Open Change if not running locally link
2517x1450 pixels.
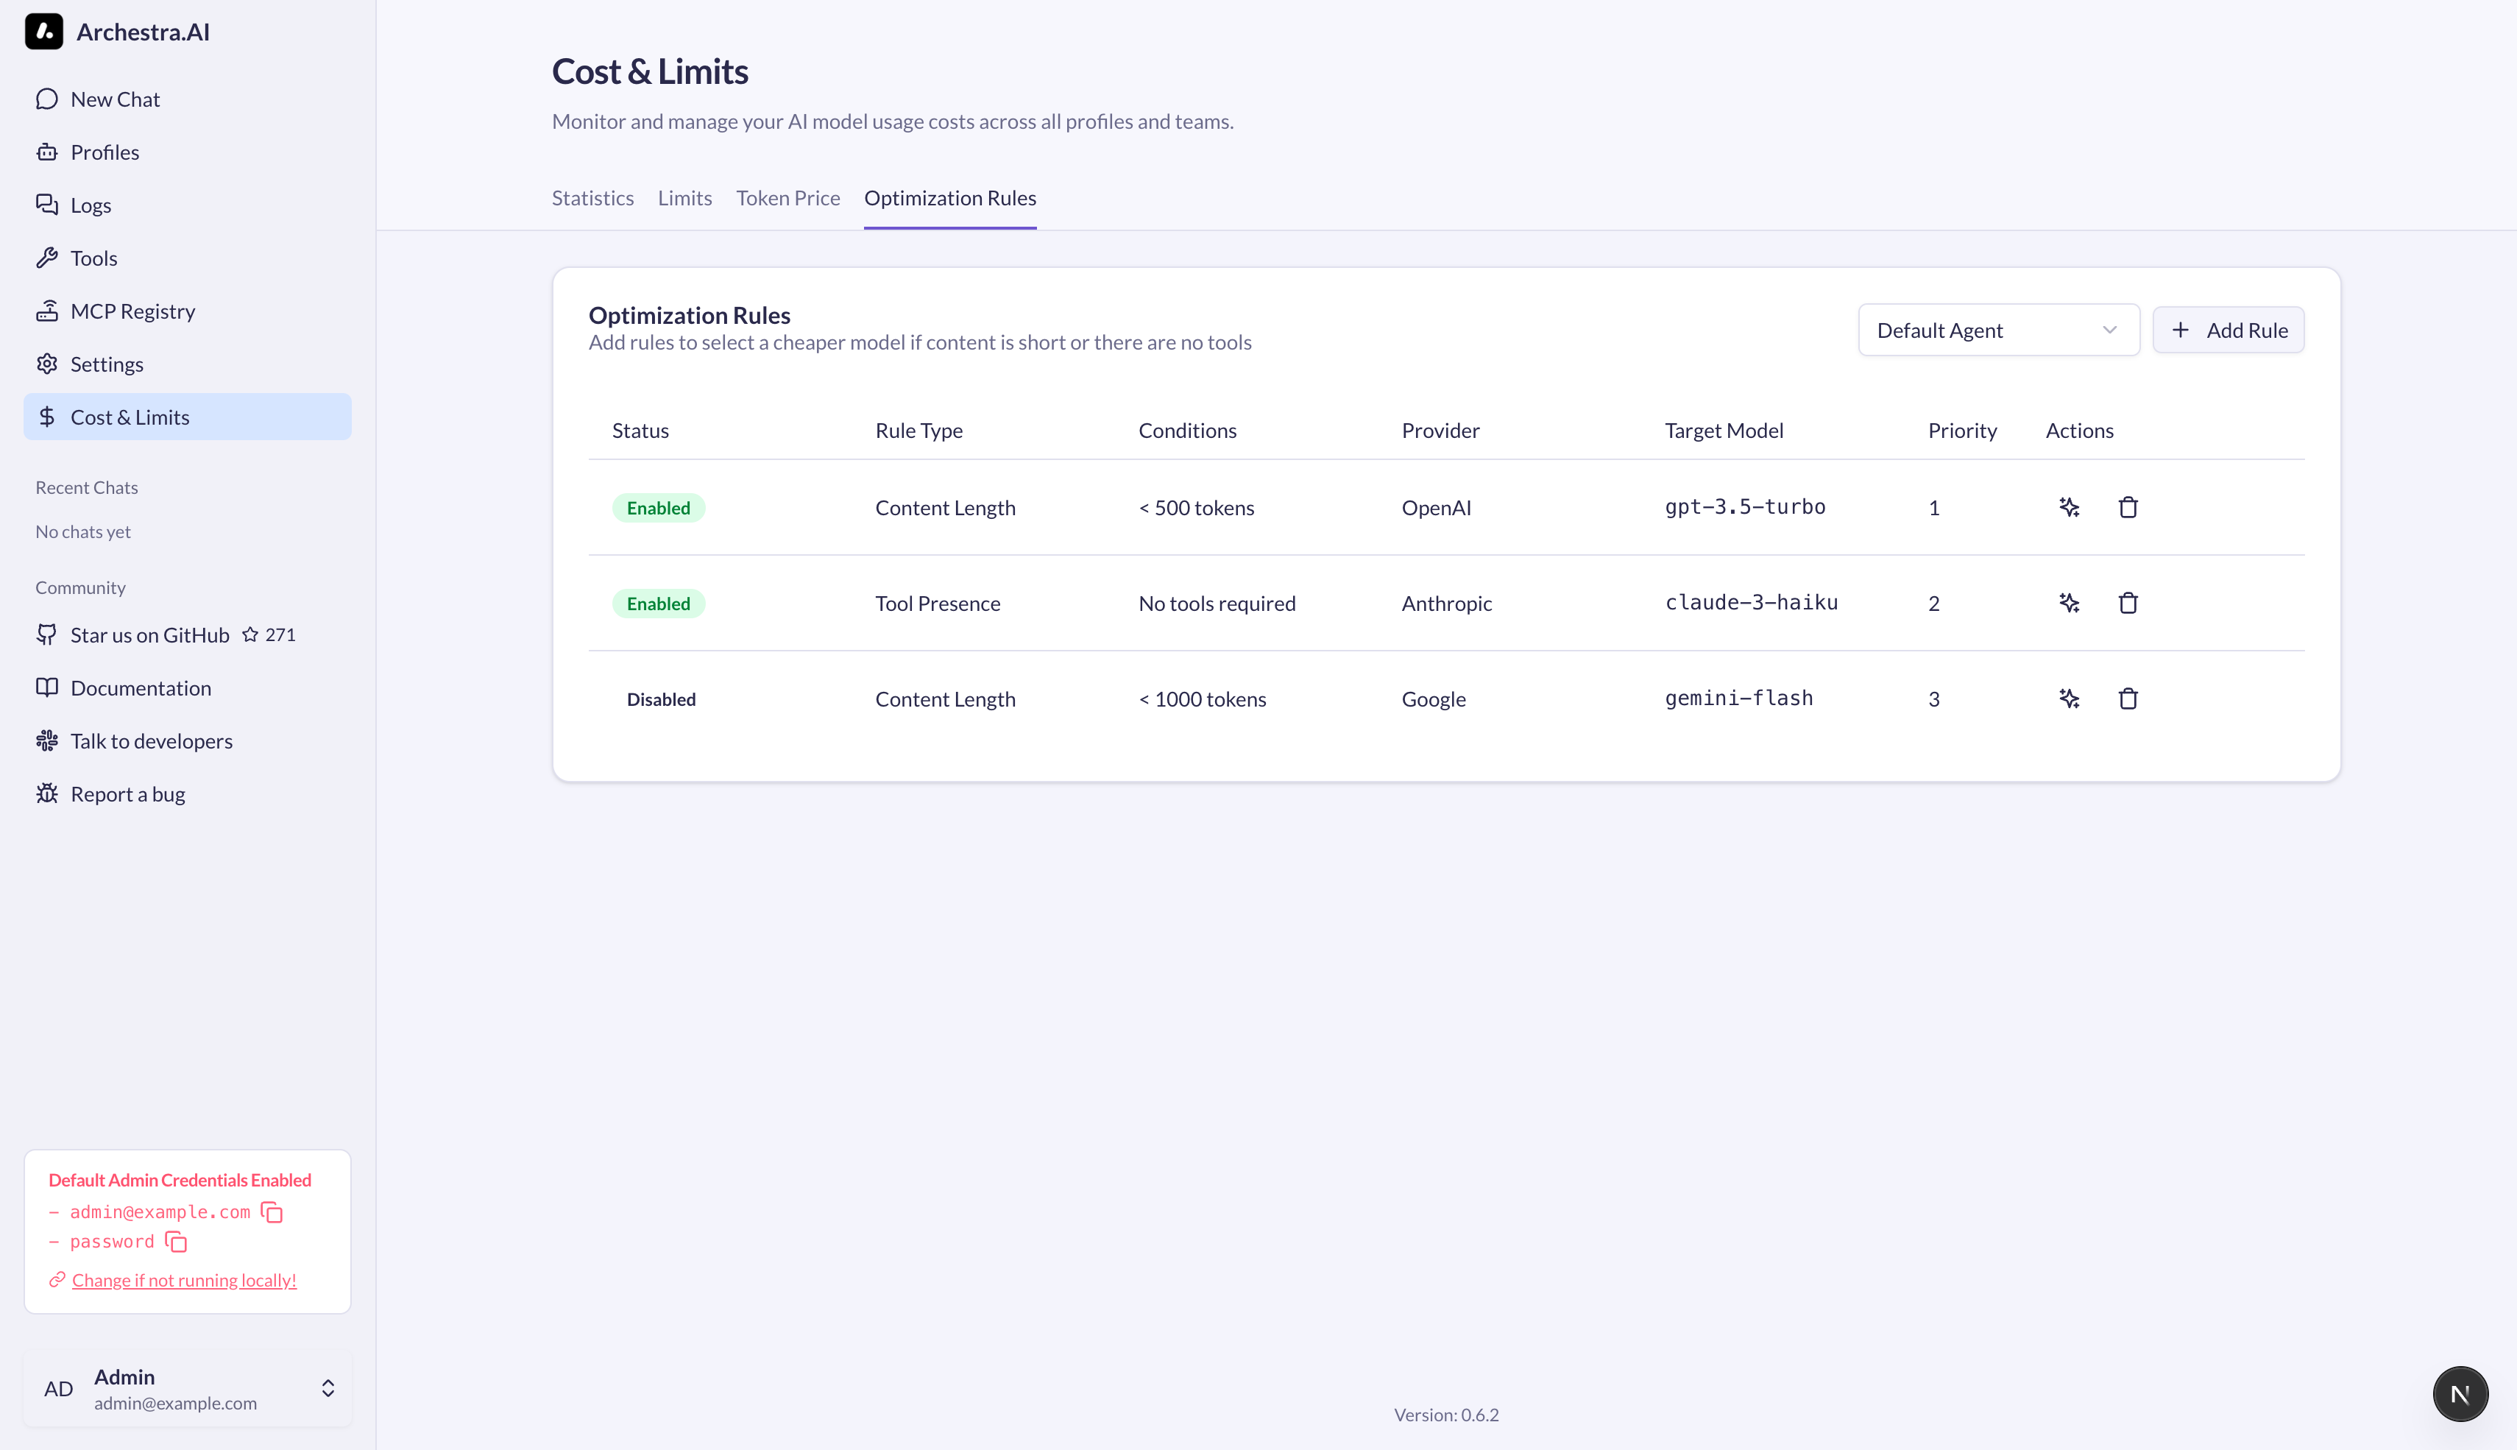184,1281
